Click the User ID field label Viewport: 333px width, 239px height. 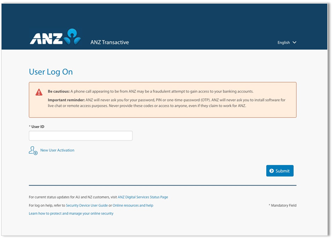coord(37,127)
